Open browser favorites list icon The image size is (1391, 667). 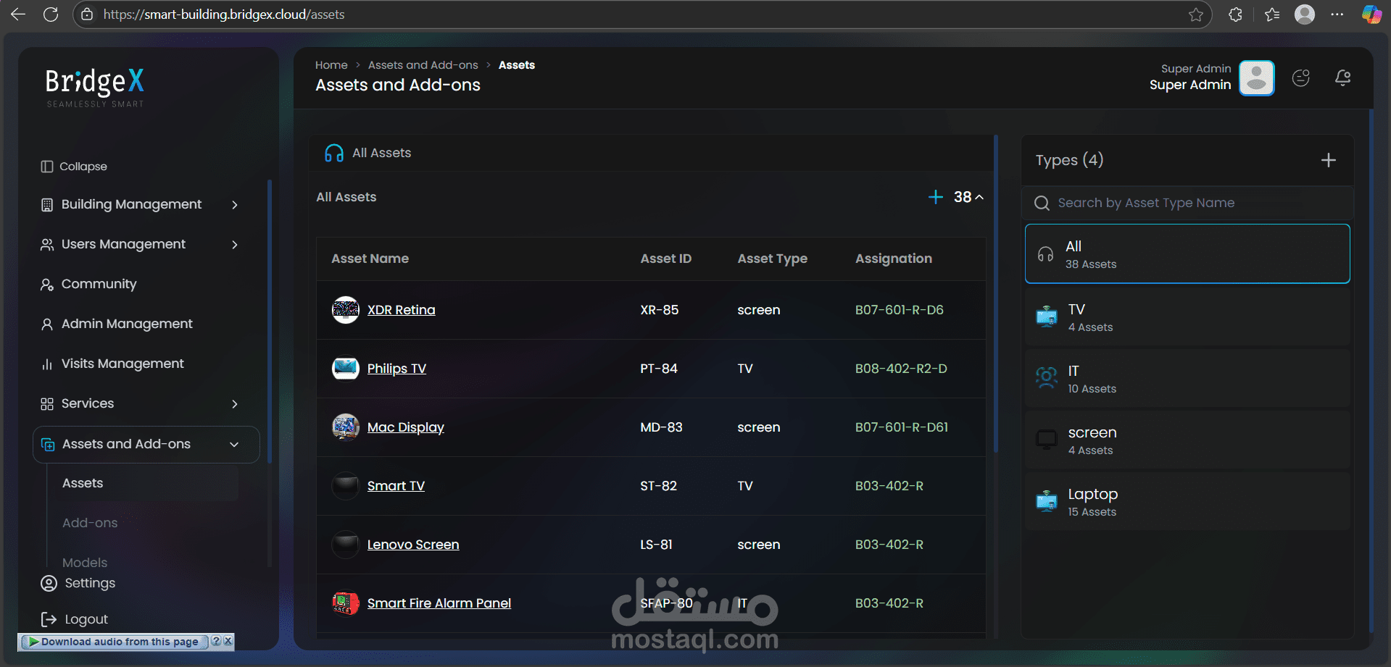pos(1272,14)
